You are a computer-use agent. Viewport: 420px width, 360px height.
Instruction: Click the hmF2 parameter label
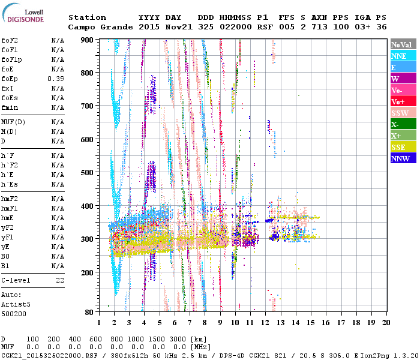coord(10,199)
